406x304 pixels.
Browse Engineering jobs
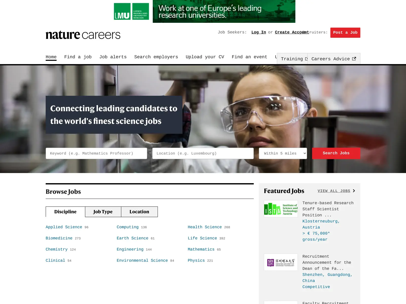130,250
